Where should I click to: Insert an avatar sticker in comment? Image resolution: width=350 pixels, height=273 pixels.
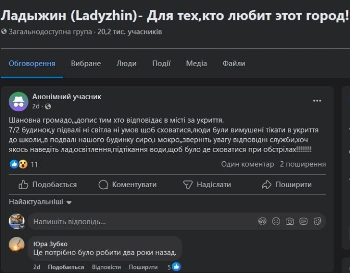[x=262, y=221]
